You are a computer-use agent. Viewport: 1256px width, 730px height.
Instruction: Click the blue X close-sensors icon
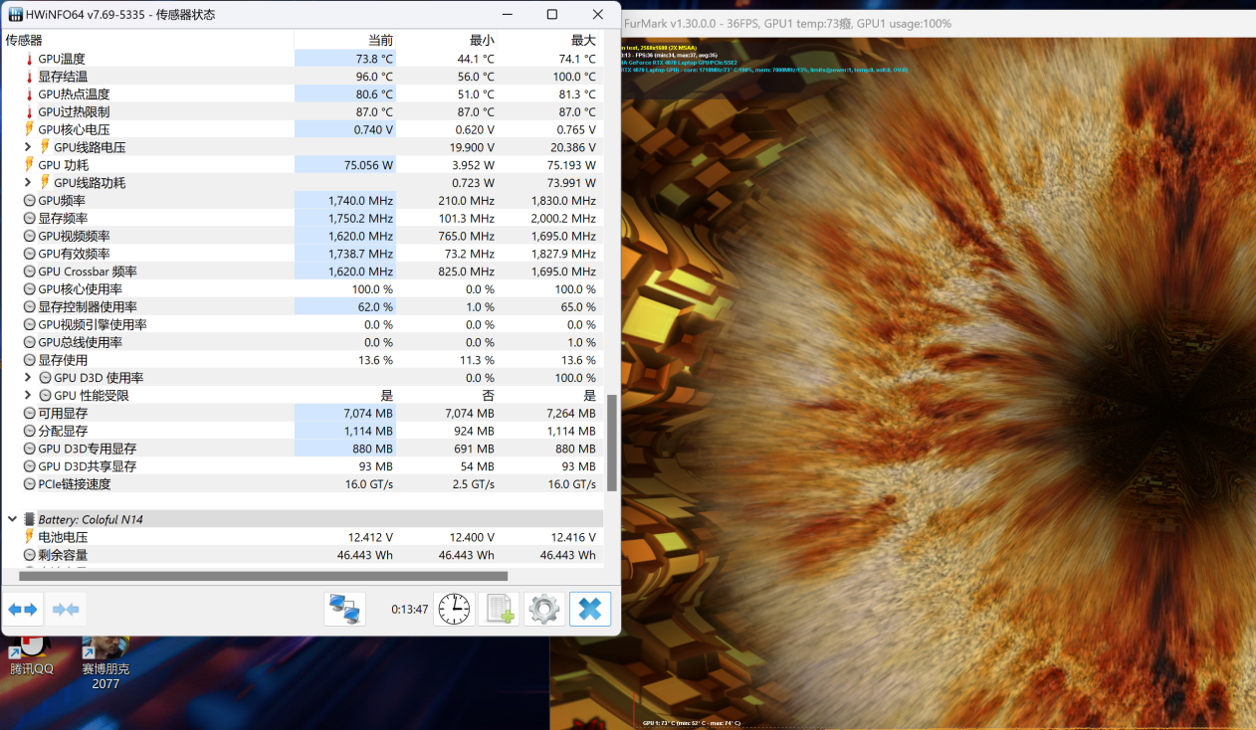tap(590, 609)
